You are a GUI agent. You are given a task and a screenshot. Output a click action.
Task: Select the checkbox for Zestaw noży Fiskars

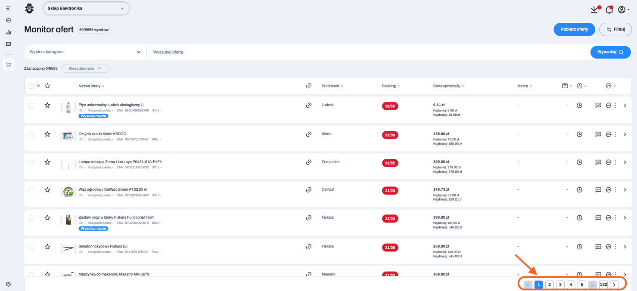(x=31, y=218)
